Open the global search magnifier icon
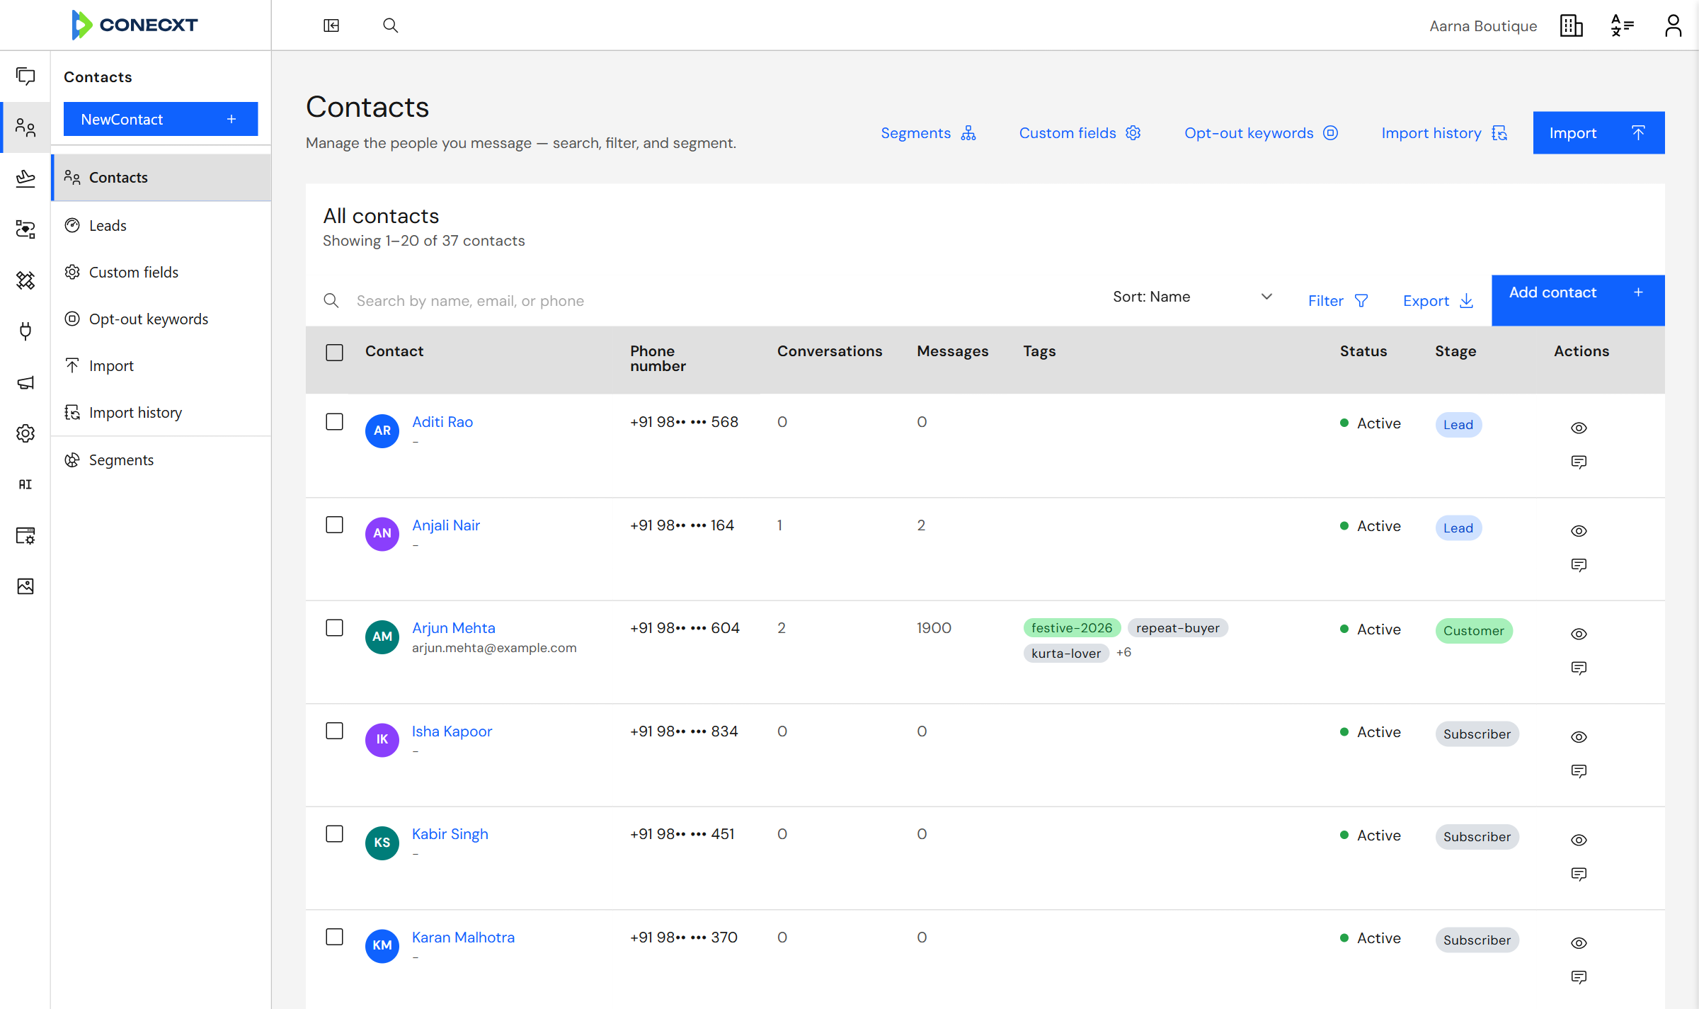Image resolution: width=1699 pixels, height=1009 pixels. tap(390, 25)
